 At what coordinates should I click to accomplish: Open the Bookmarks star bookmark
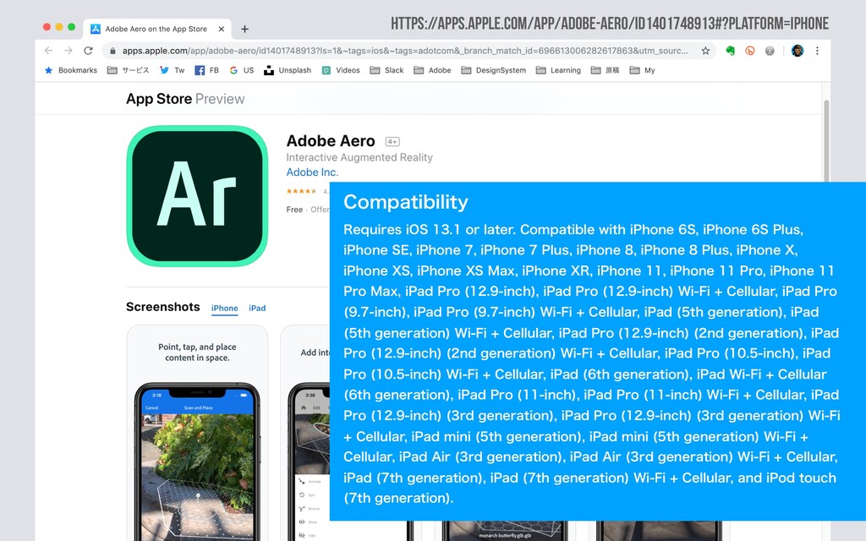(x=71, y=70)
